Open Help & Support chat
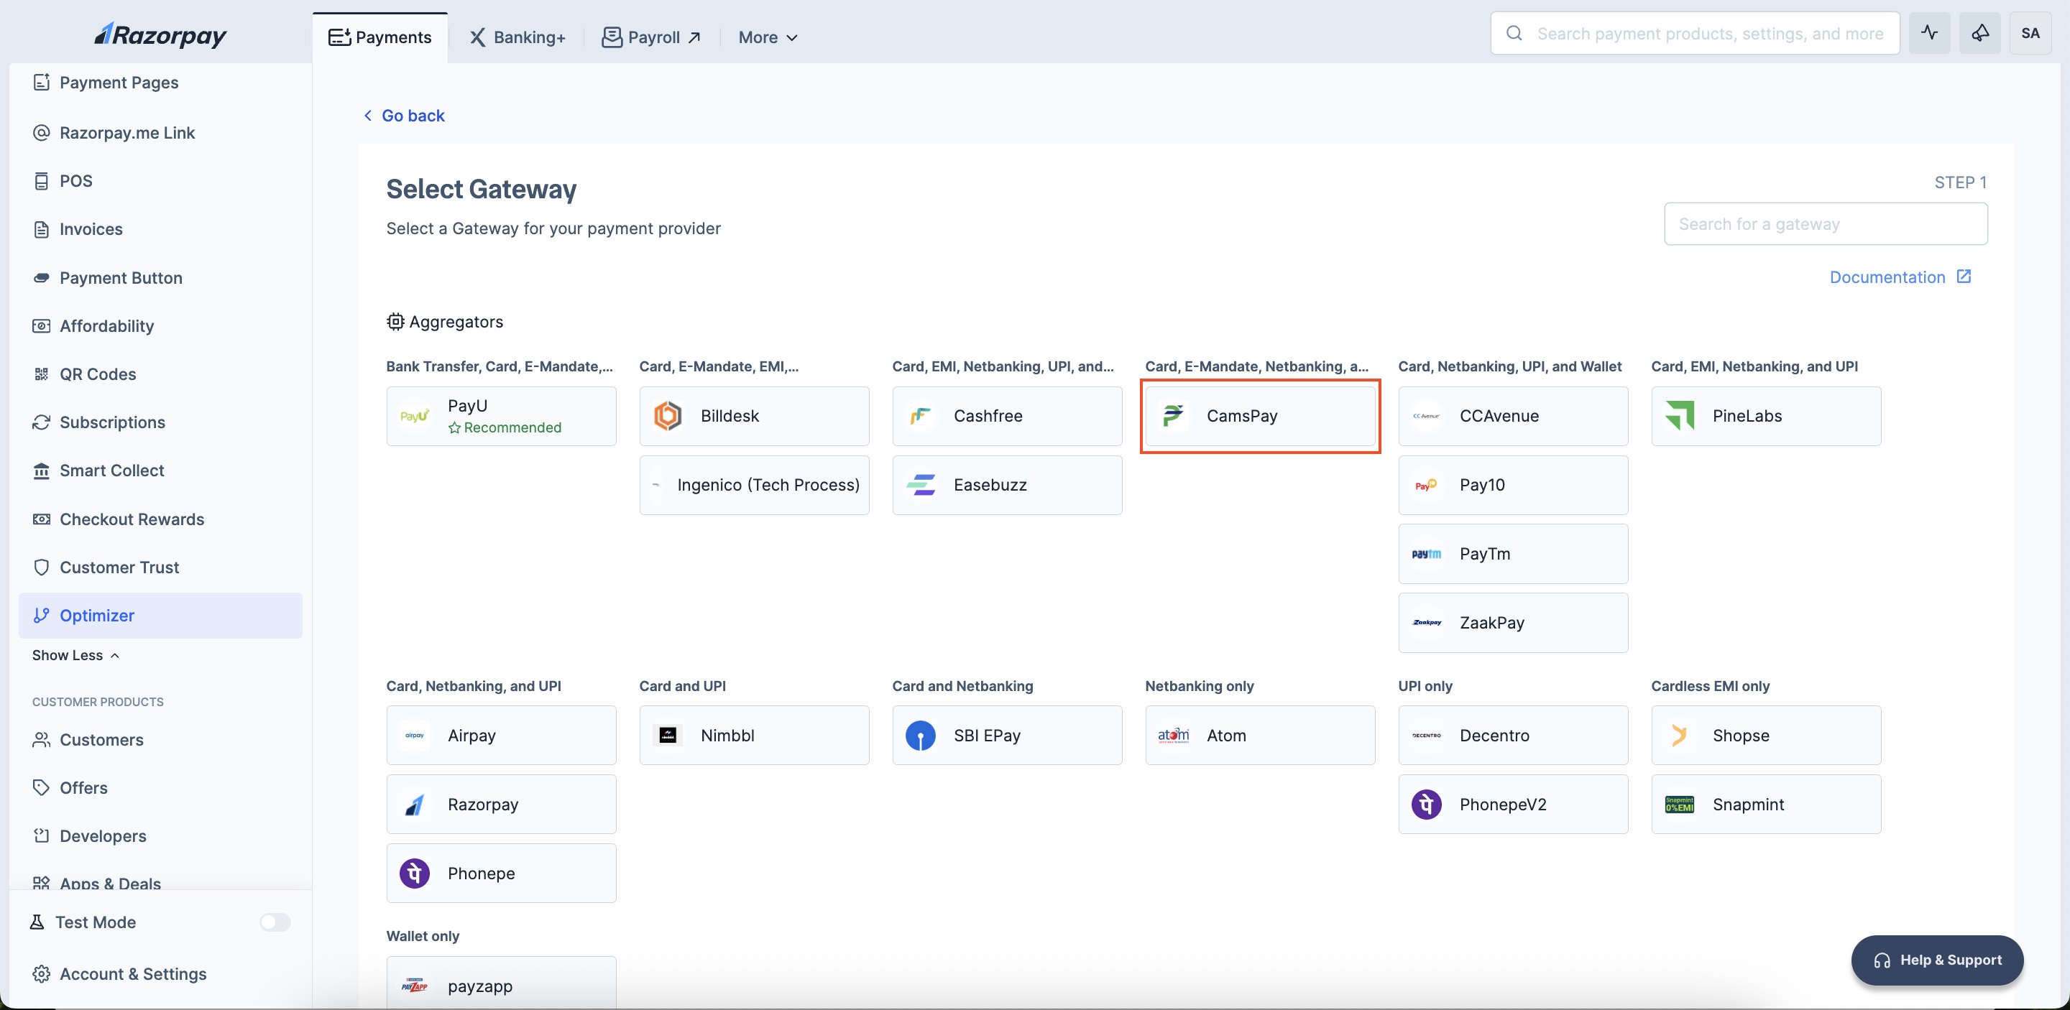 click(x=1936, y=960)
